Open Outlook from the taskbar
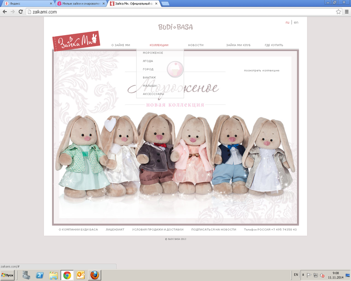 [81, 275]
